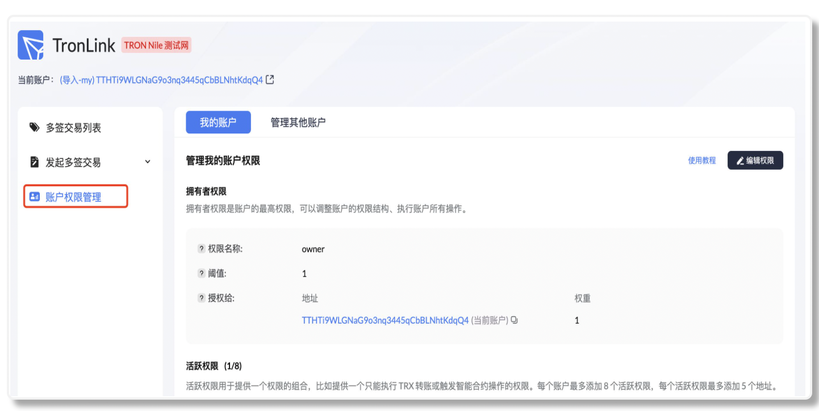This screenshot has width=819, height=411.
Task: Expand the 发起多签交易 chevron arrow
Action: 148,162
